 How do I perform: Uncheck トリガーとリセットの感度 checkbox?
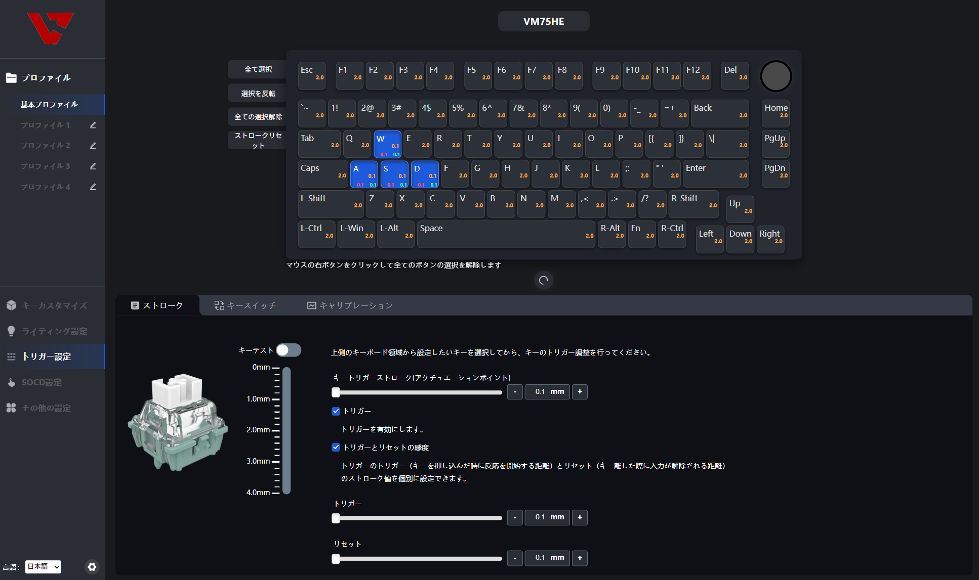tap(336, 448)
